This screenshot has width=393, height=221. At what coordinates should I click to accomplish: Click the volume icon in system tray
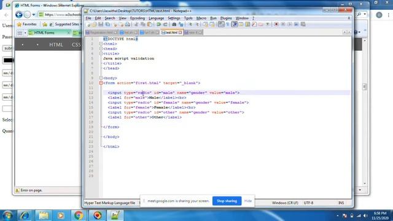(365, 215)
